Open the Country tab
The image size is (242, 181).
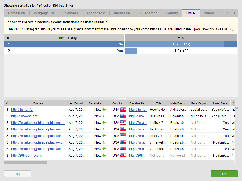click(x=172, y=13)
